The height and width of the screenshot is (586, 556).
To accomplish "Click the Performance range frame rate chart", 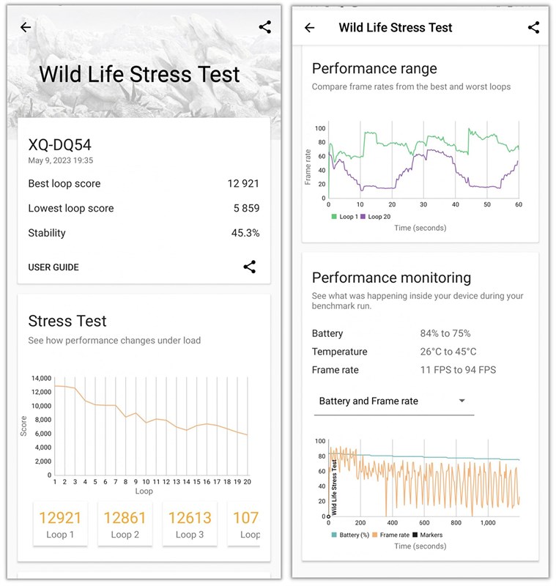I will 423,163.
